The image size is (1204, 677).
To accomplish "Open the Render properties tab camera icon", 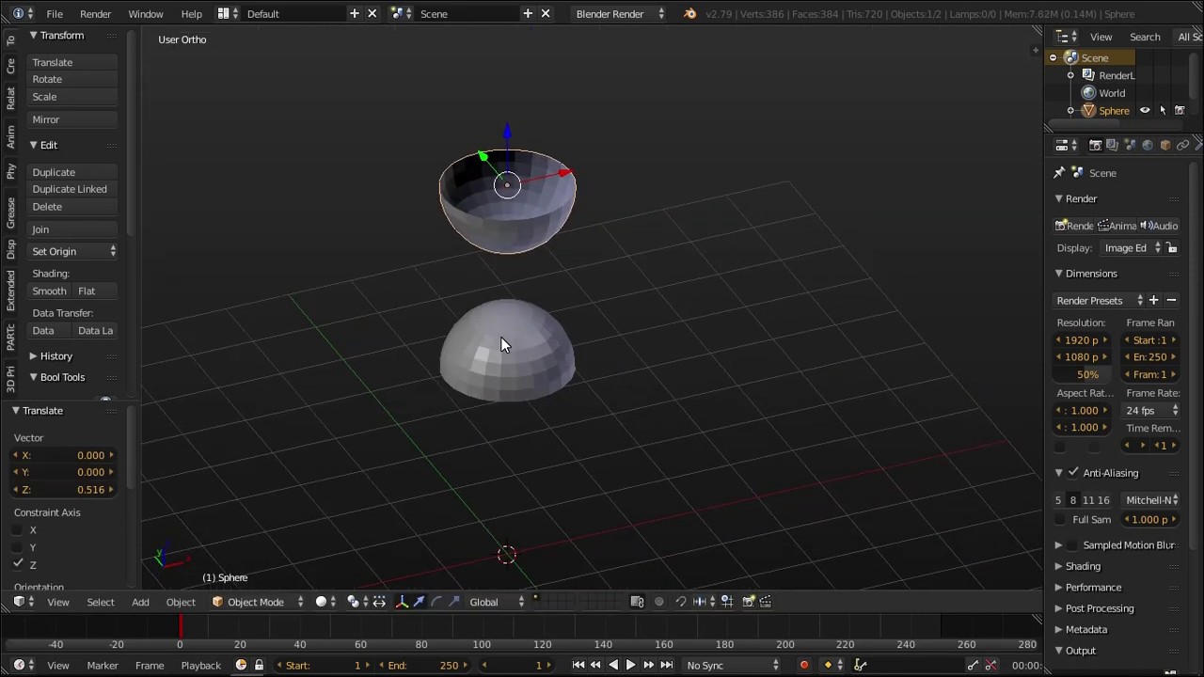I will click(x=1095, y=146).
